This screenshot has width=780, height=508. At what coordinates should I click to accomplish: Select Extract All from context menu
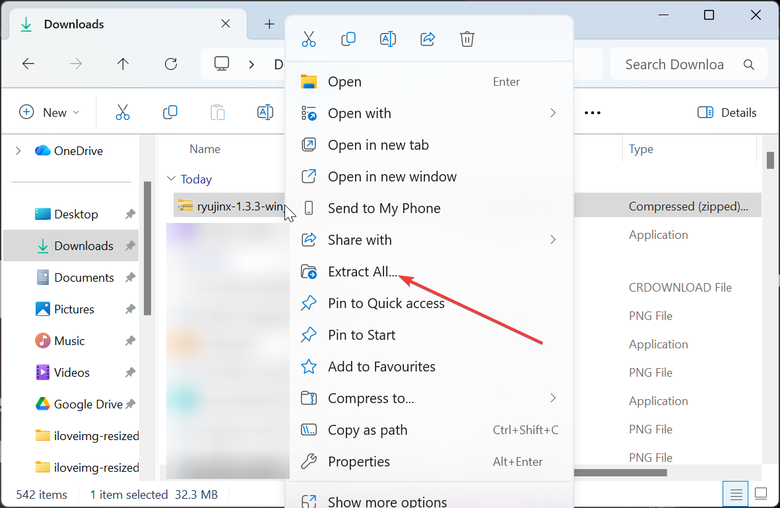tap(431, 272)
